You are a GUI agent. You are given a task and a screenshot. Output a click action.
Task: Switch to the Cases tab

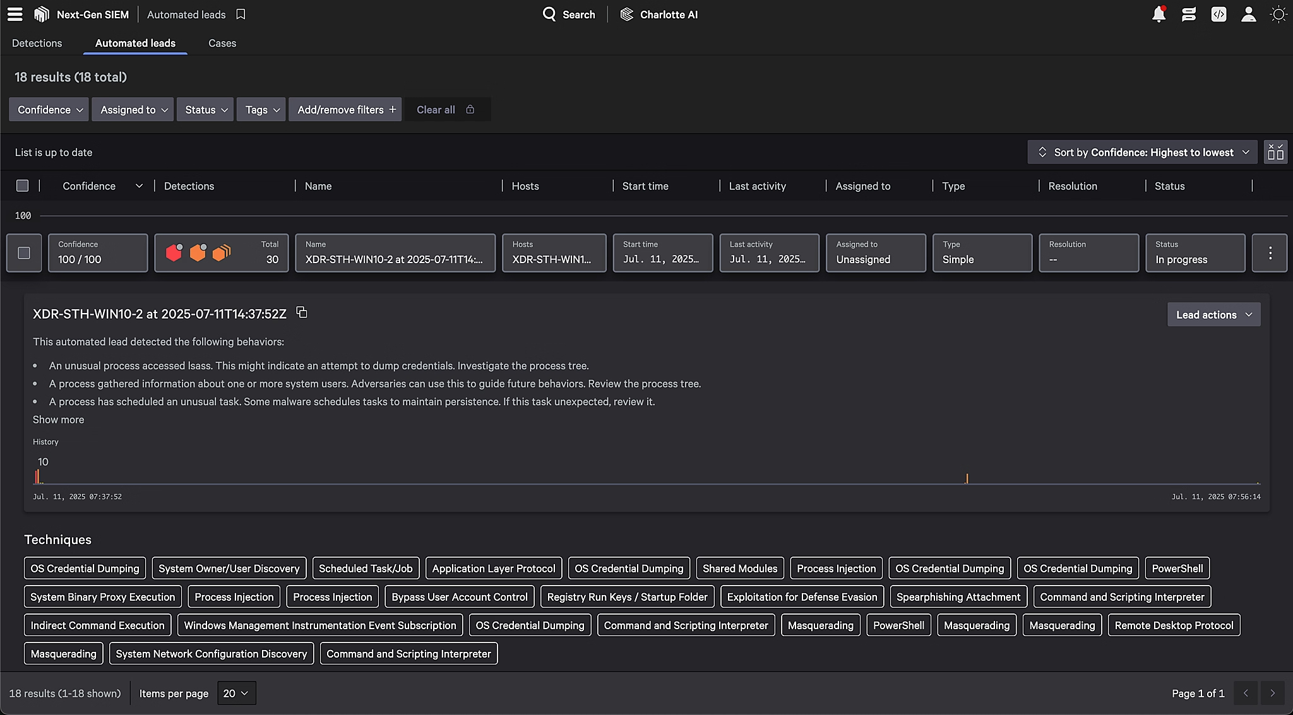222,43
